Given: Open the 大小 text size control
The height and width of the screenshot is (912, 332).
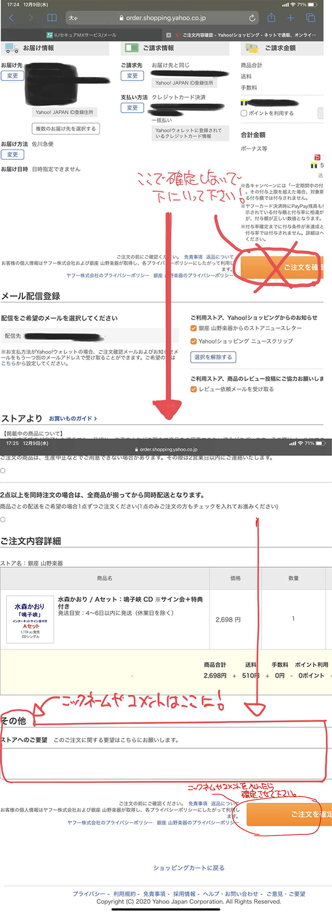Looking at the screenshot, I should (x=73, y=18).
